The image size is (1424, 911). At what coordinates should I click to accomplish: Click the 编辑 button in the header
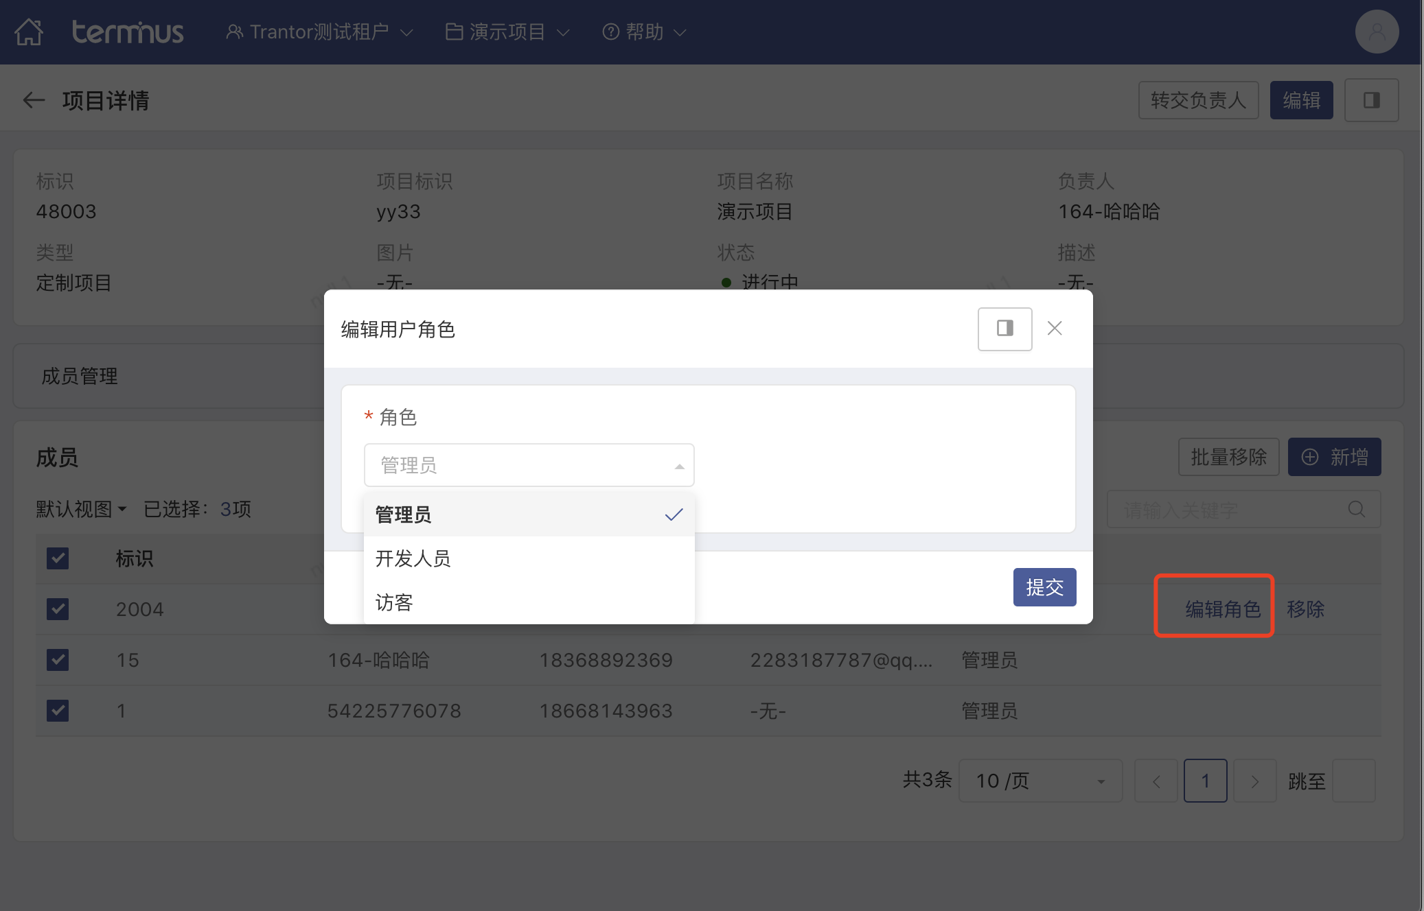pyautogui.click(x=1301, y=100)
